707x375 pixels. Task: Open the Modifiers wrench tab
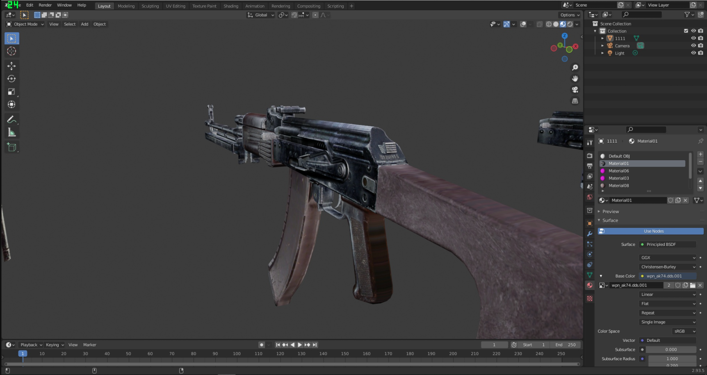pos(590,234)
